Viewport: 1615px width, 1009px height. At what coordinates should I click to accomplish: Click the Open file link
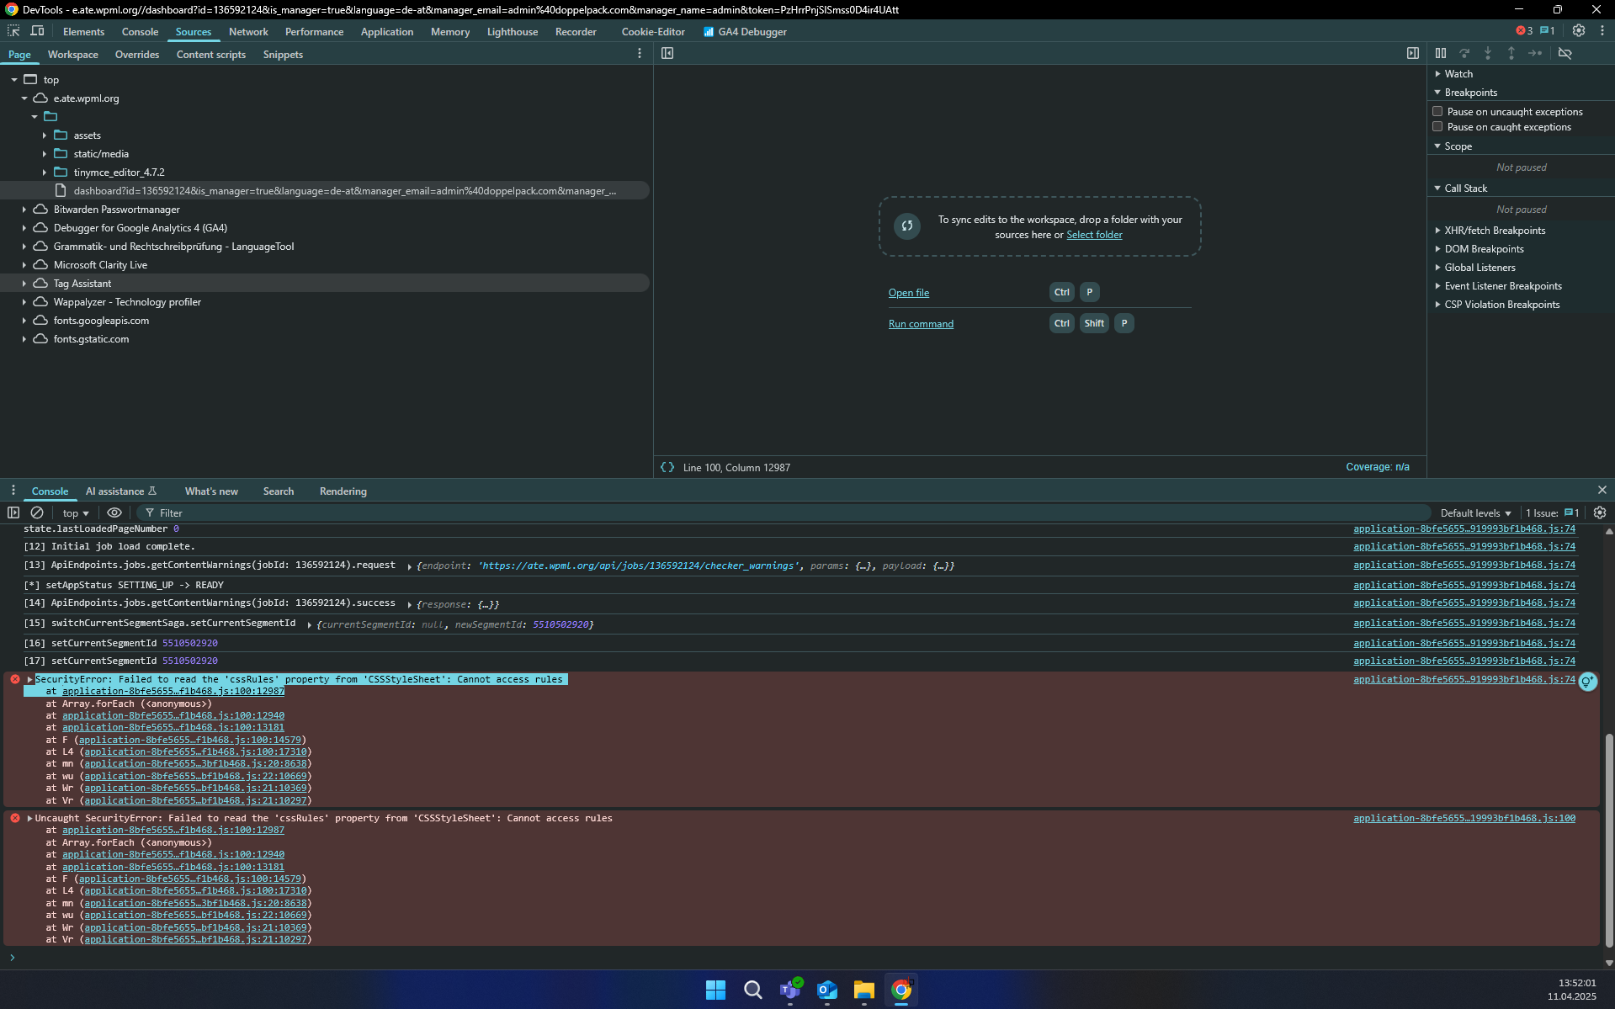click(909, 293)
